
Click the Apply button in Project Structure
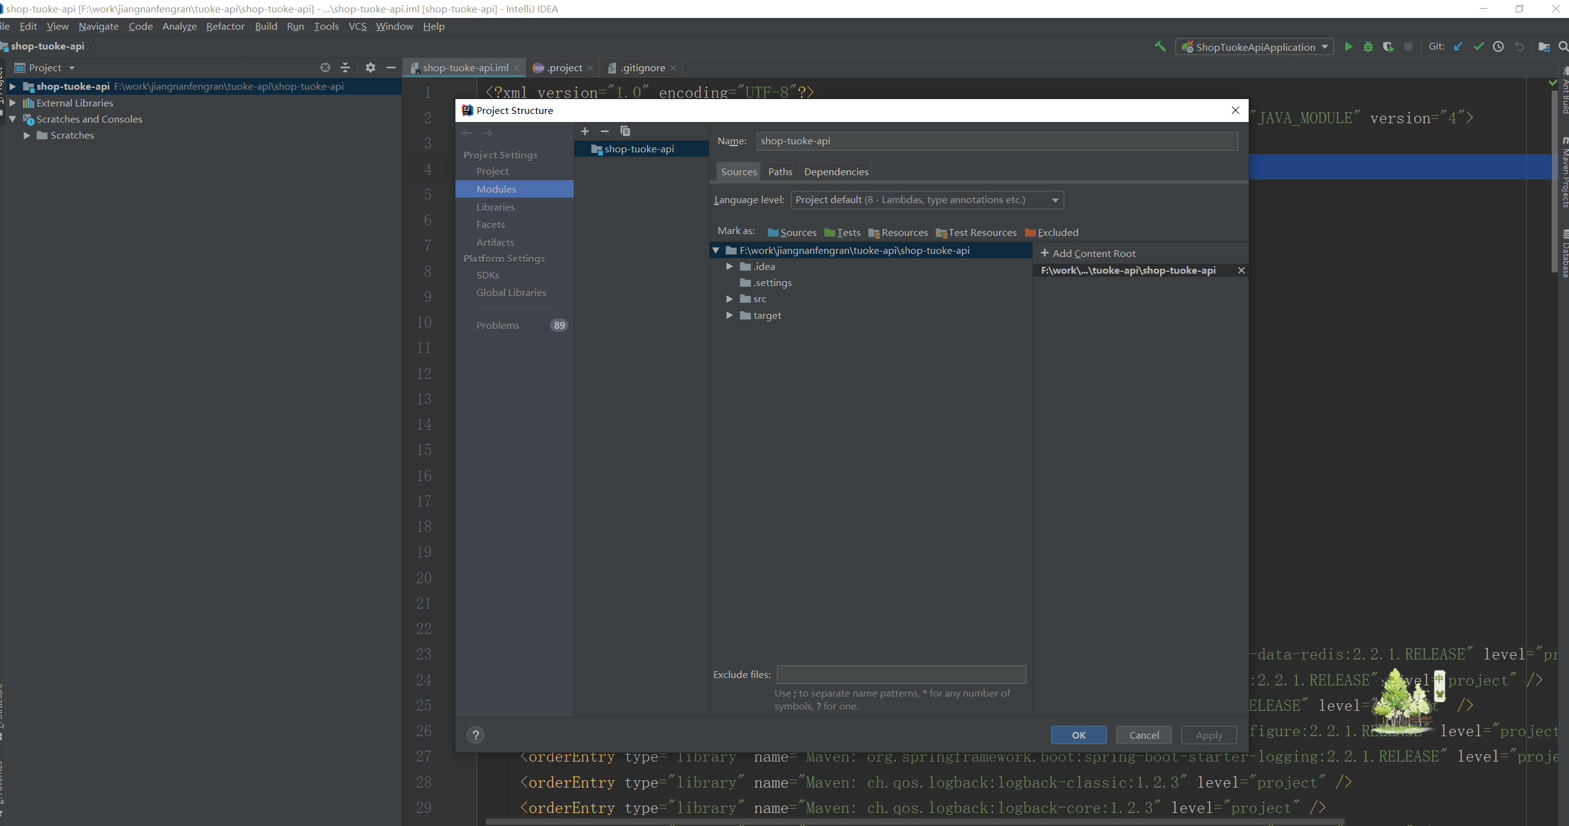(x=1208, y=735)
